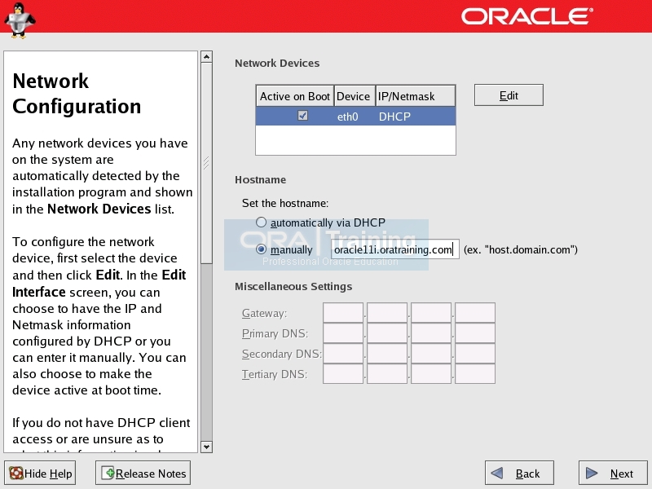The image size is (652, 489).
Task: Click the last Gateway octet field
Action: tap(475, 313)
